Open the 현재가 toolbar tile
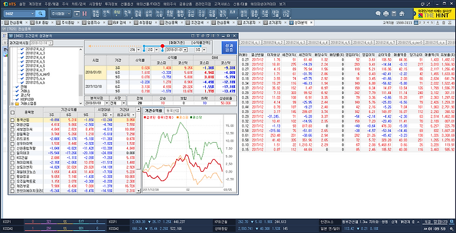 127,13
